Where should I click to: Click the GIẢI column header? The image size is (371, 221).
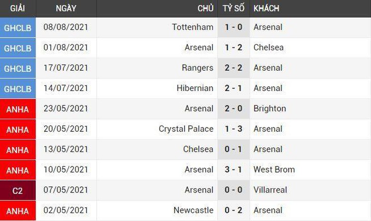(x=18, y=9)
